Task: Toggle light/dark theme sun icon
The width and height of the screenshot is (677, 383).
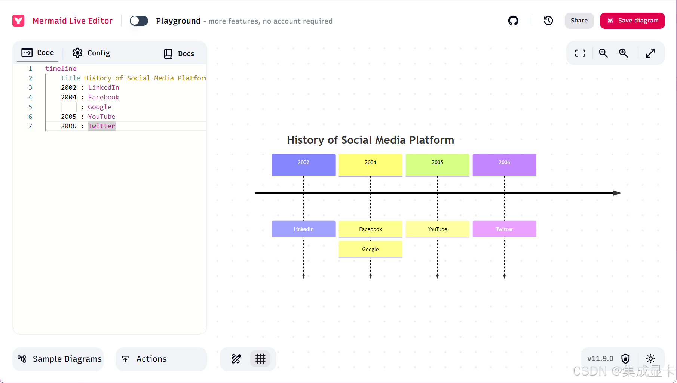Action: (x=650, y=359)
